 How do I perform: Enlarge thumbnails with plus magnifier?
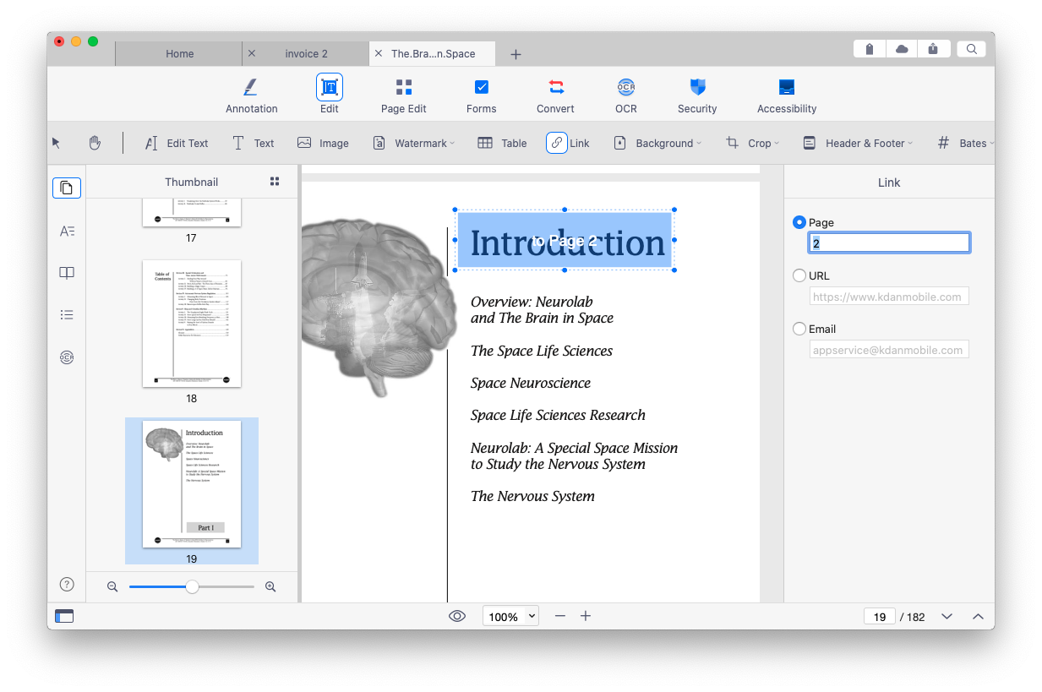coord(270,586)
